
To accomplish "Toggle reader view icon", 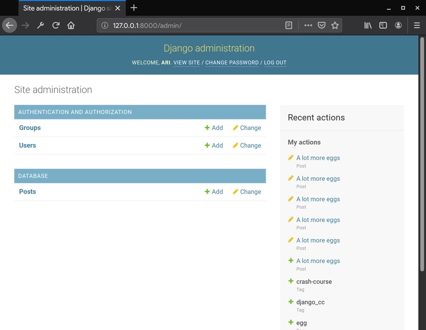I will [289, 26].
